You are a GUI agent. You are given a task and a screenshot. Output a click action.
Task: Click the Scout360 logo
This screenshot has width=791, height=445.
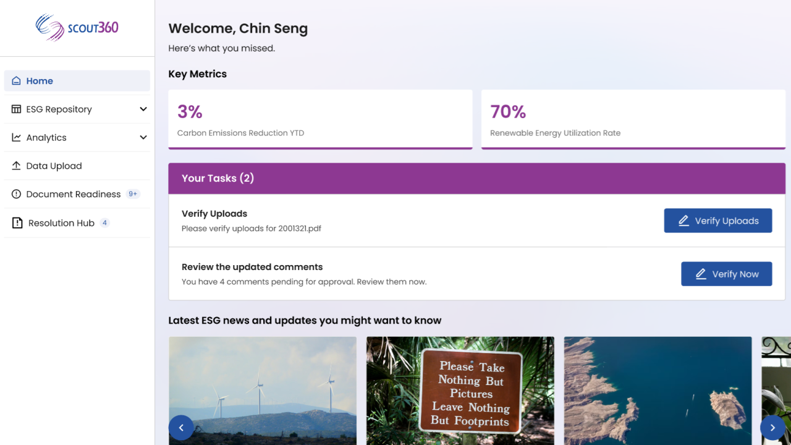point(77,28)
